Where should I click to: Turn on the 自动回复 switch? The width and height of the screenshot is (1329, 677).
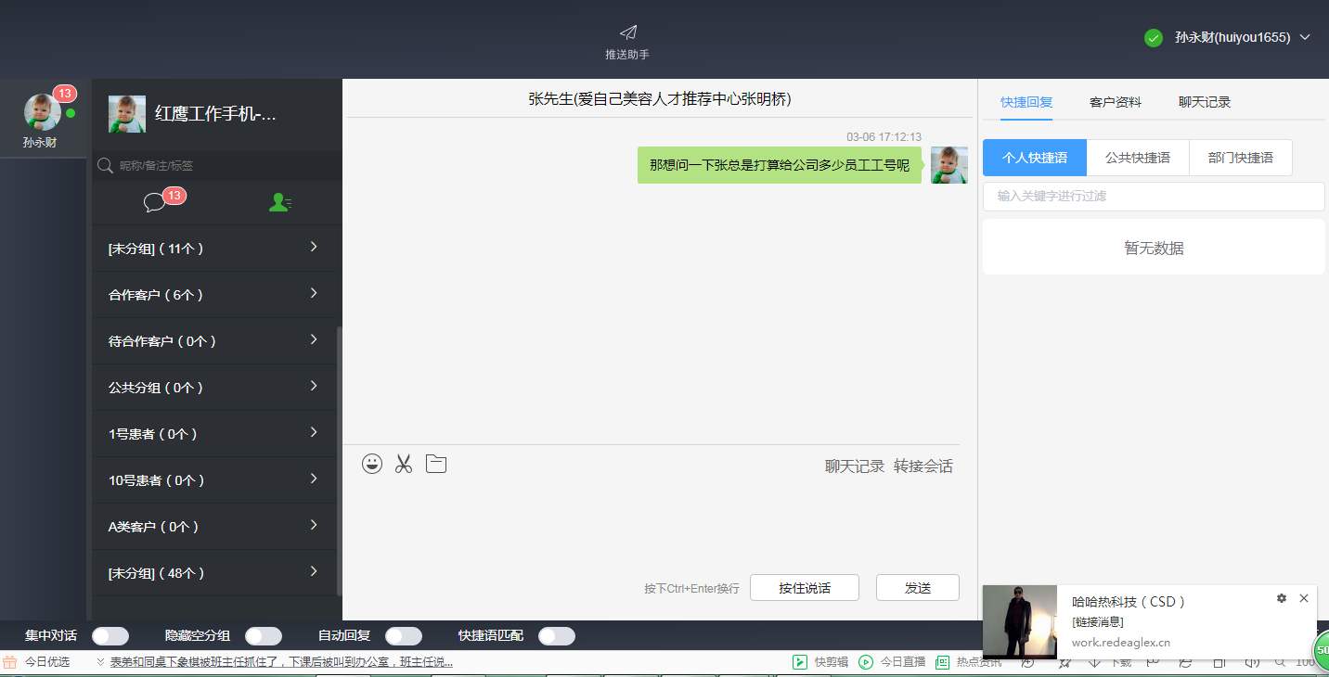(x=403, y=635)
